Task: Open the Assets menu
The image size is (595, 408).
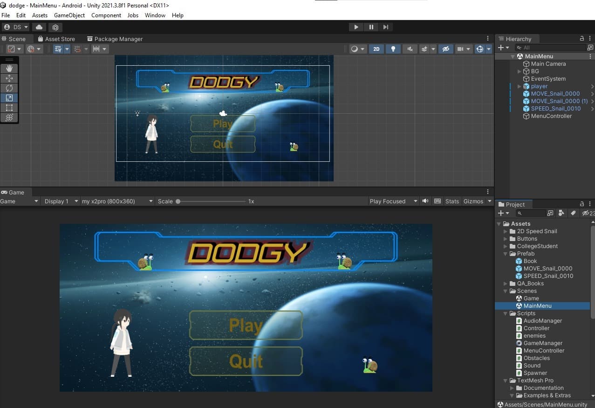Action: (40, 15)
